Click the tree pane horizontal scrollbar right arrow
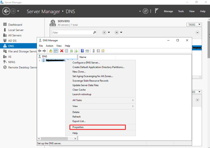Image resolution: width=210 pixels, height=148 pixels. tap(75, 139)
